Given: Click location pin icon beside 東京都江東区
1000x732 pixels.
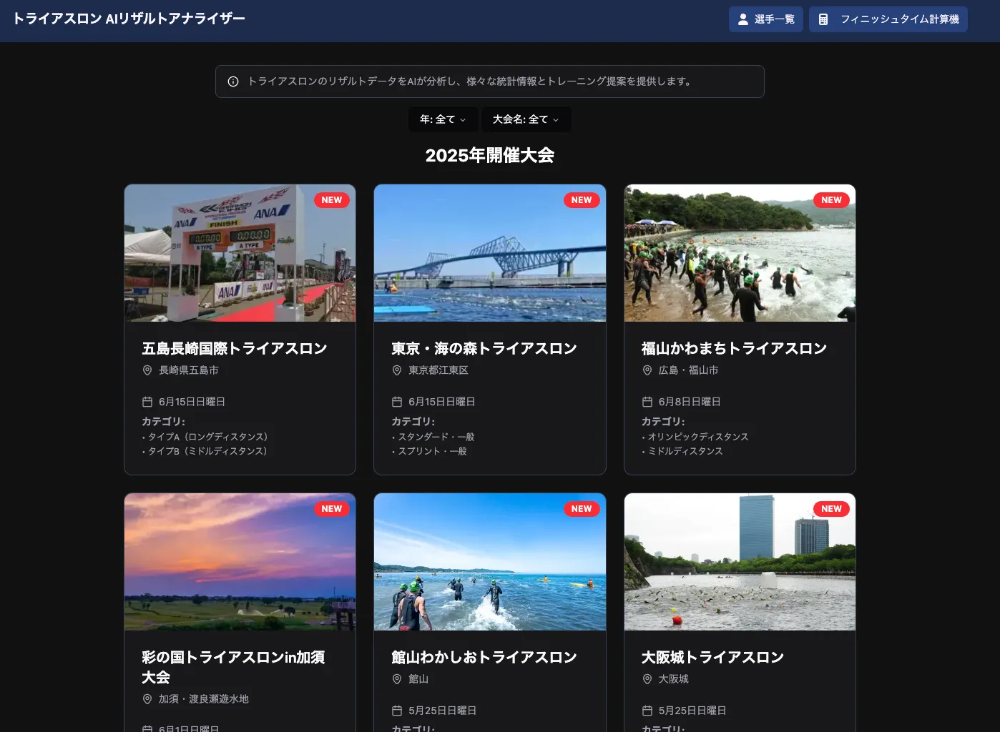Looking at the screenshot, I should point(397,370).
